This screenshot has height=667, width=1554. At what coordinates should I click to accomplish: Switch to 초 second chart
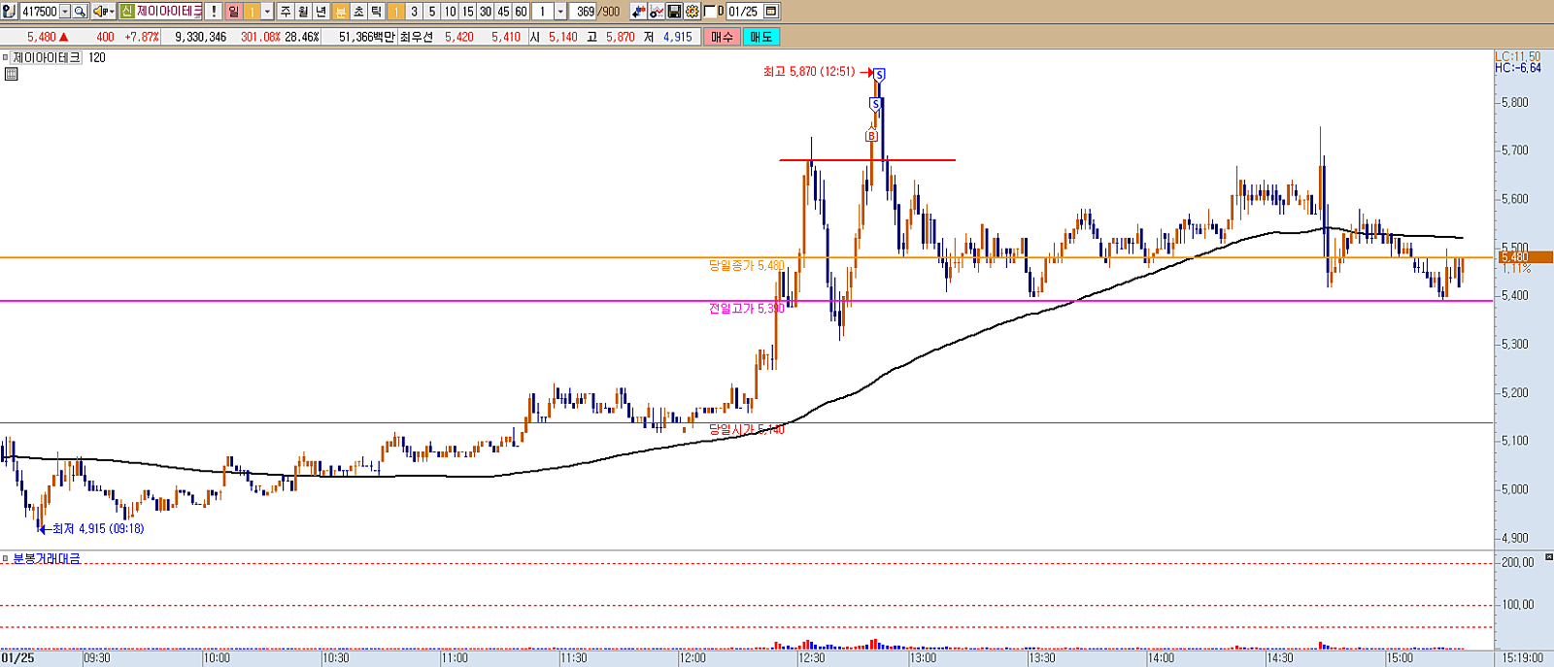pyautogui.click(x=358, y=12)
